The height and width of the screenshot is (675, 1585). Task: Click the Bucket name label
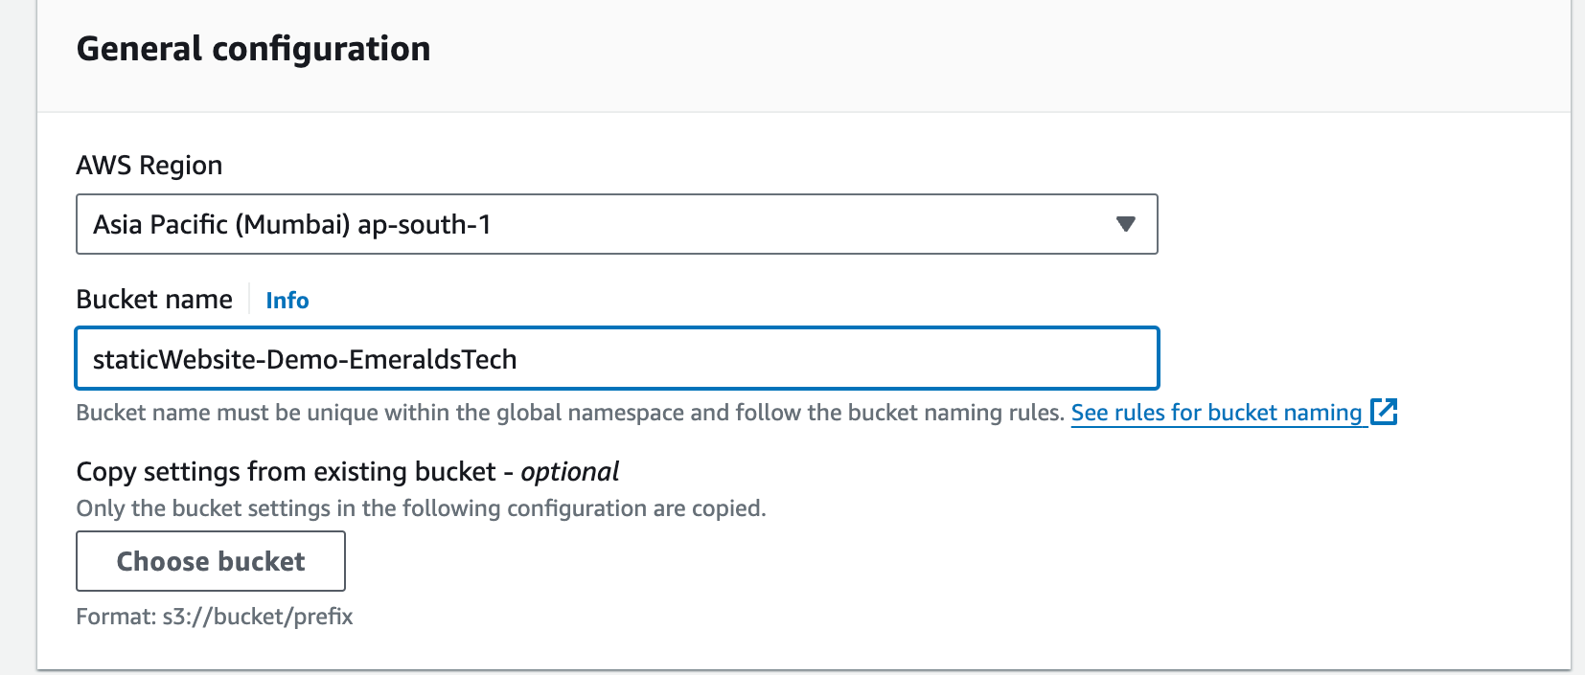pos(154,300)
